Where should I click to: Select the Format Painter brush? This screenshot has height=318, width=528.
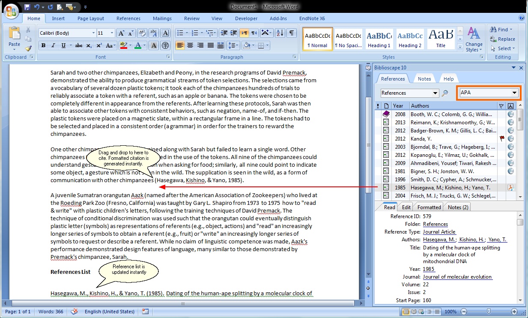[x=28, y=48]
